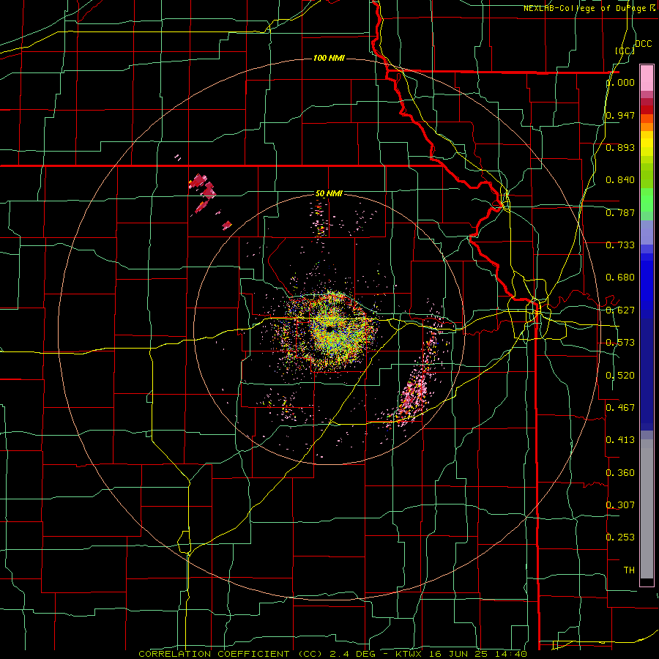659x659 pixels.
Task: Click the 0.680 legend value
Action: tap(620, 278)
